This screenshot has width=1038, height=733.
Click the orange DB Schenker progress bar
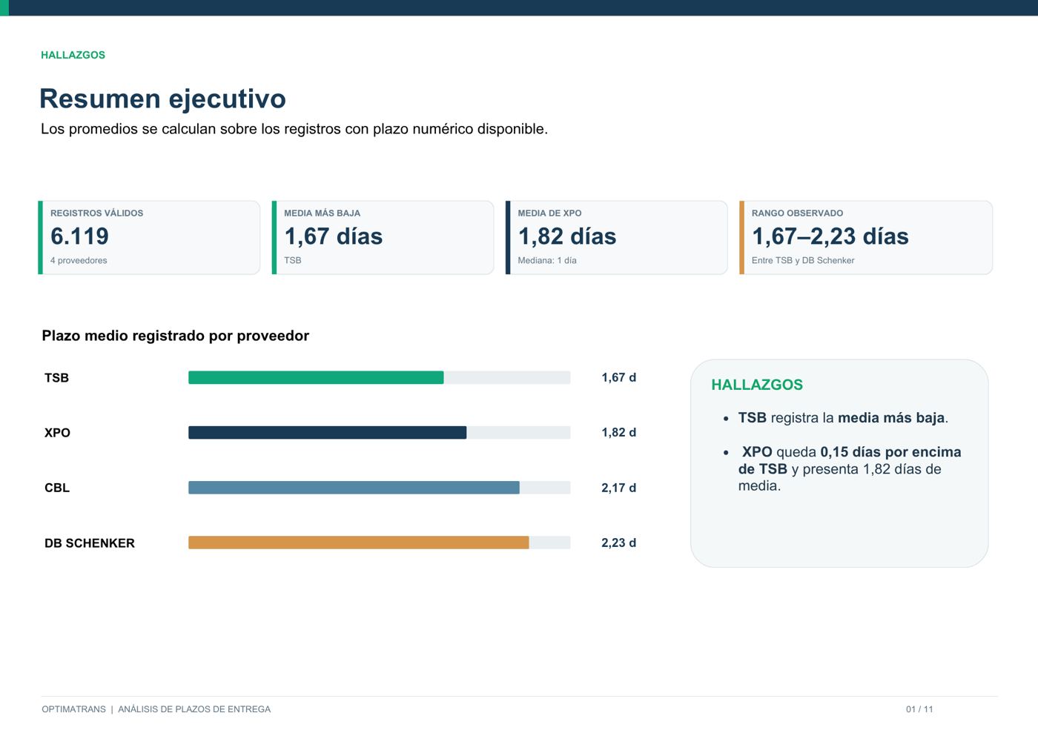coord(358,543)
